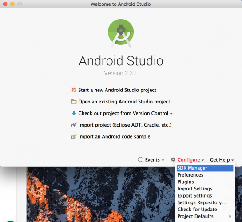The image size is (242, 222).
Task: Click the Android Studio compass logo
Action: [121, 33]
